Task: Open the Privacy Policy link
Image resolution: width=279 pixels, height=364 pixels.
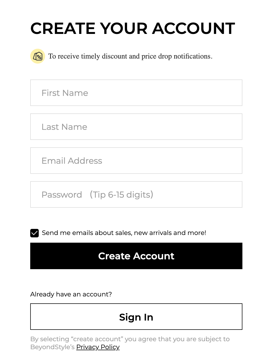Action: (98, 347)
